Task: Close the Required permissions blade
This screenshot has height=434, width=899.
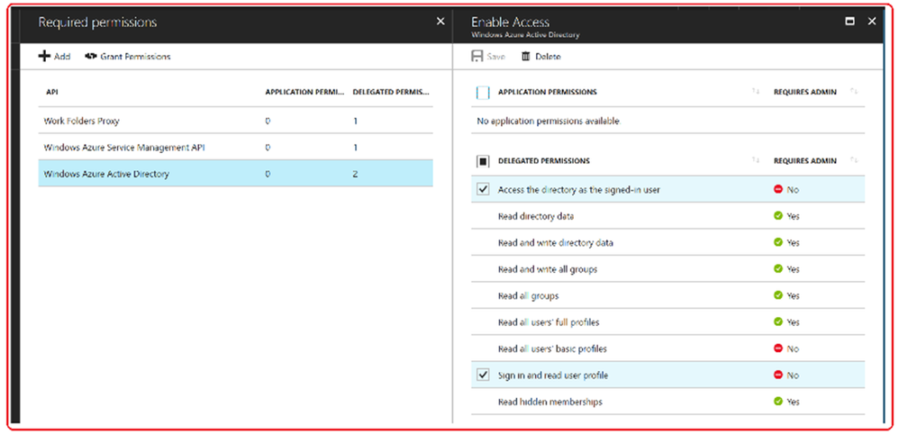Action: [x=440, y=21]
